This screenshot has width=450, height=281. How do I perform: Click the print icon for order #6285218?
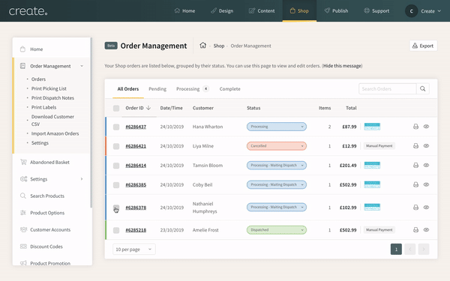tap(415, 230)
